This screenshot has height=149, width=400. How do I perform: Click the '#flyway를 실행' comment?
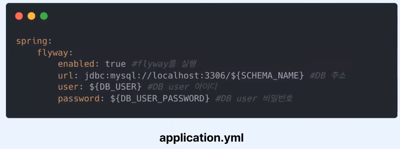click(164, 64)
